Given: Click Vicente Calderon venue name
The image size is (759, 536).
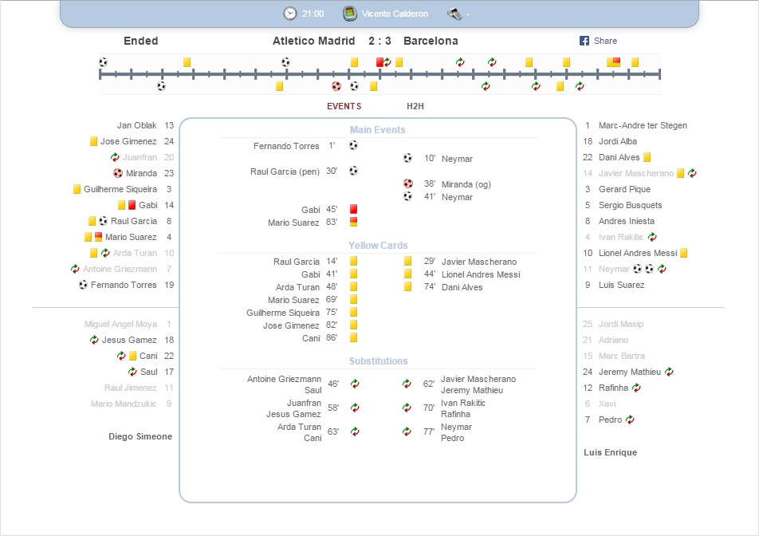Looking at the screenshot, I should point(395,14).
